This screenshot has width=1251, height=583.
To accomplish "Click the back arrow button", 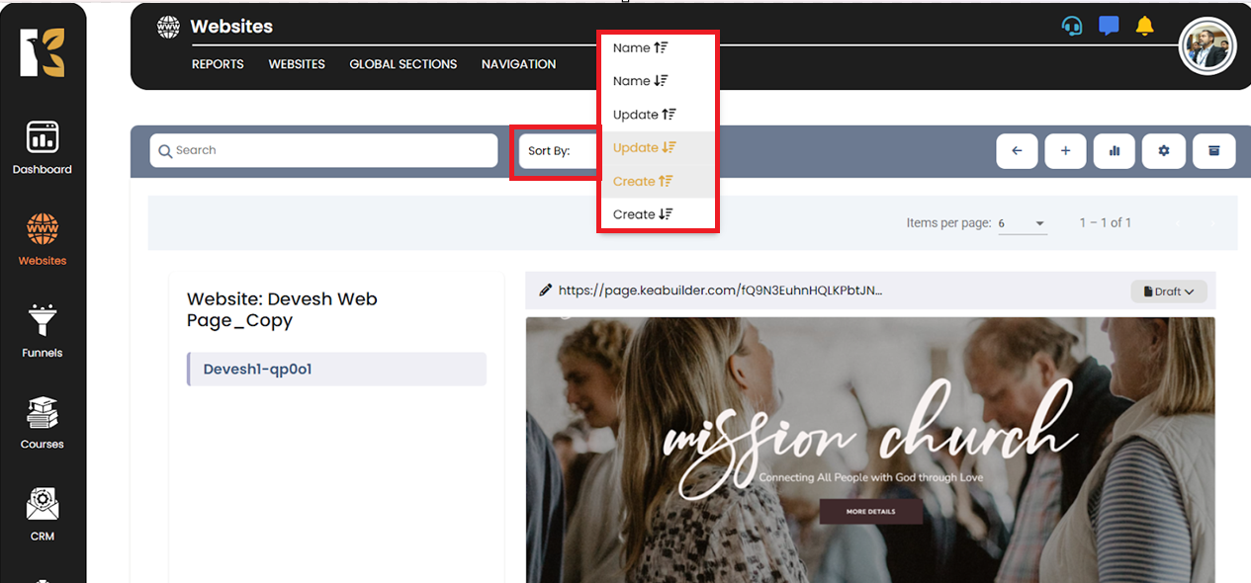I will click(1017, 151).
